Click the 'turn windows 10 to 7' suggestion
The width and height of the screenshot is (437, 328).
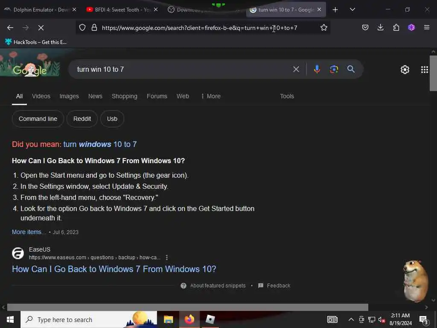[100, 144]
